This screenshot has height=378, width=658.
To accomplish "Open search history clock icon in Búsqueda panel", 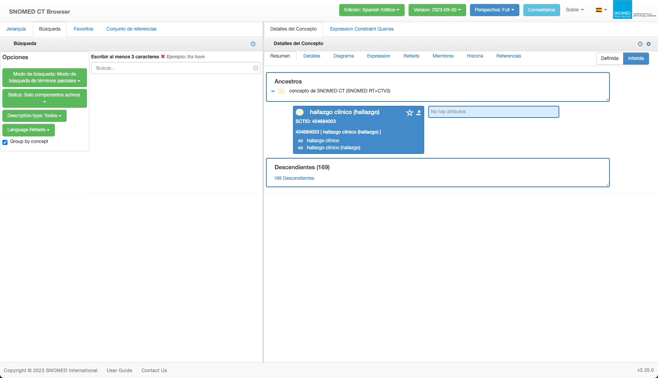I will (x=253, y=44).
